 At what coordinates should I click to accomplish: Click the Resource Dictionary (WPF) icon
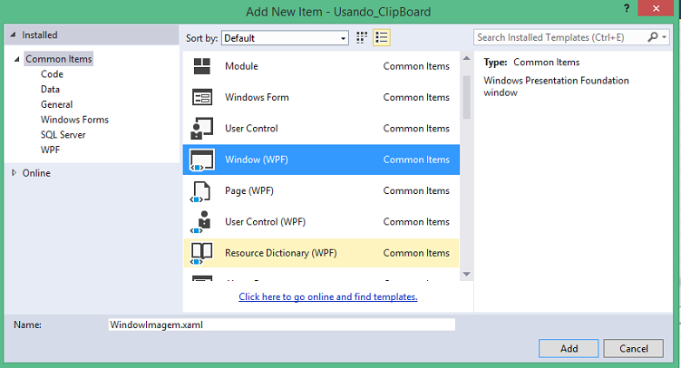click(x=202, y=254)
